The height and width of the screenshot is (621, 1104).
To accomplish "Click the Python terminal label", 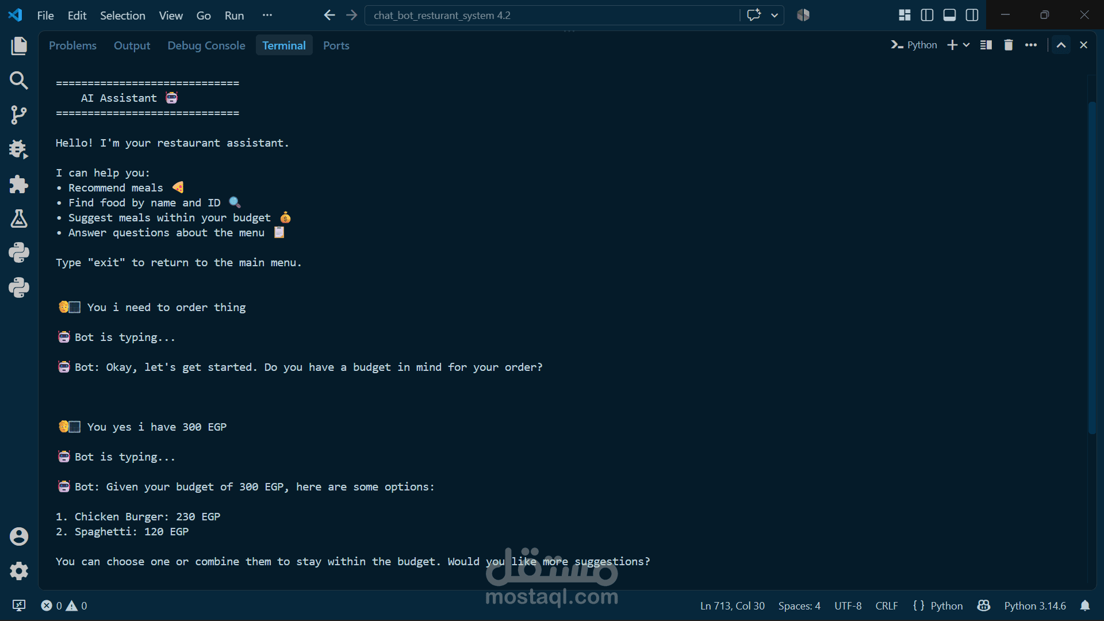I will tap(914, 45).
